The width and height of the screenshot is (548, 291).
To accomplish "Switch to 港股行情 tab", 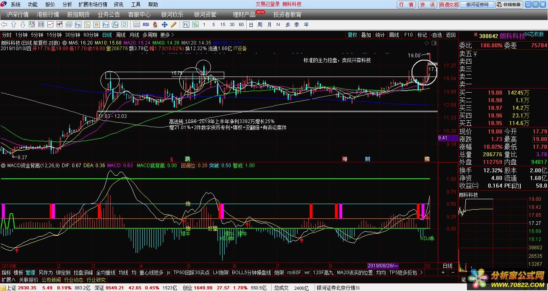I will point(48,14).
